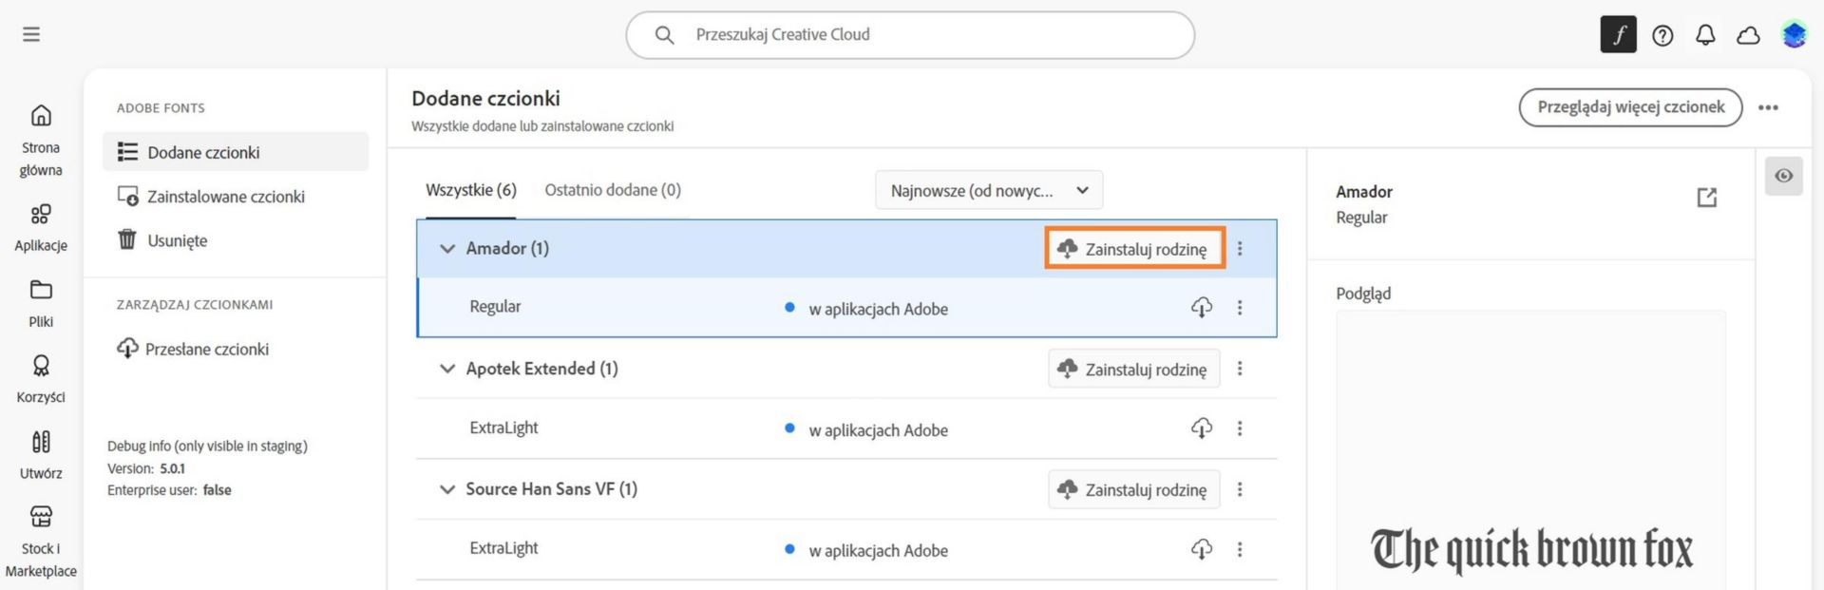Switch to Ostatnio dodane (0) tab

click(613, 190)
